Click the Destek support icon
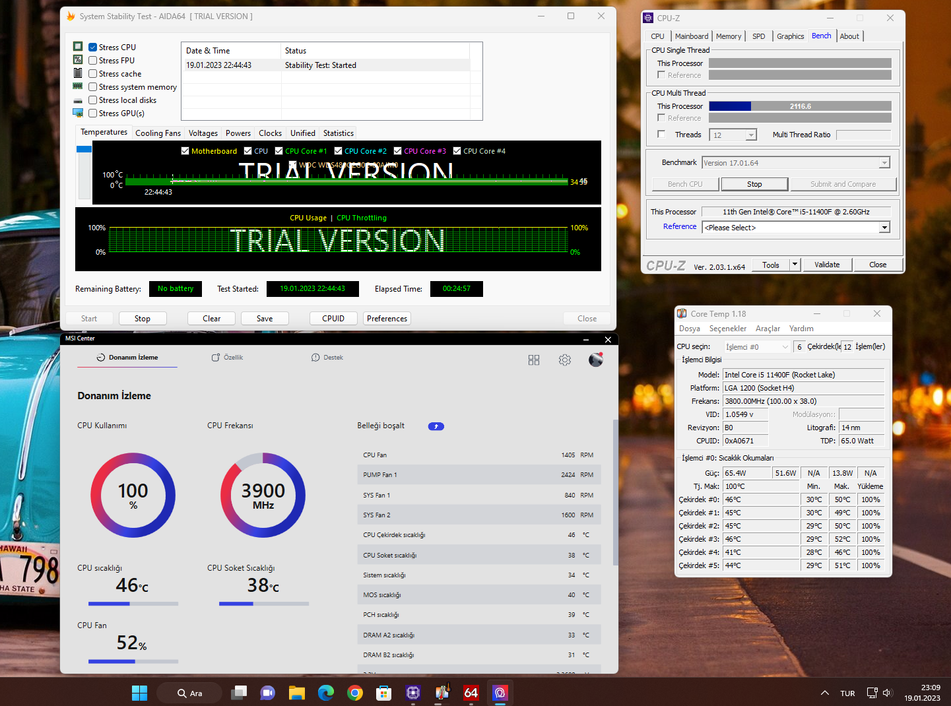 tap(315, 358)
